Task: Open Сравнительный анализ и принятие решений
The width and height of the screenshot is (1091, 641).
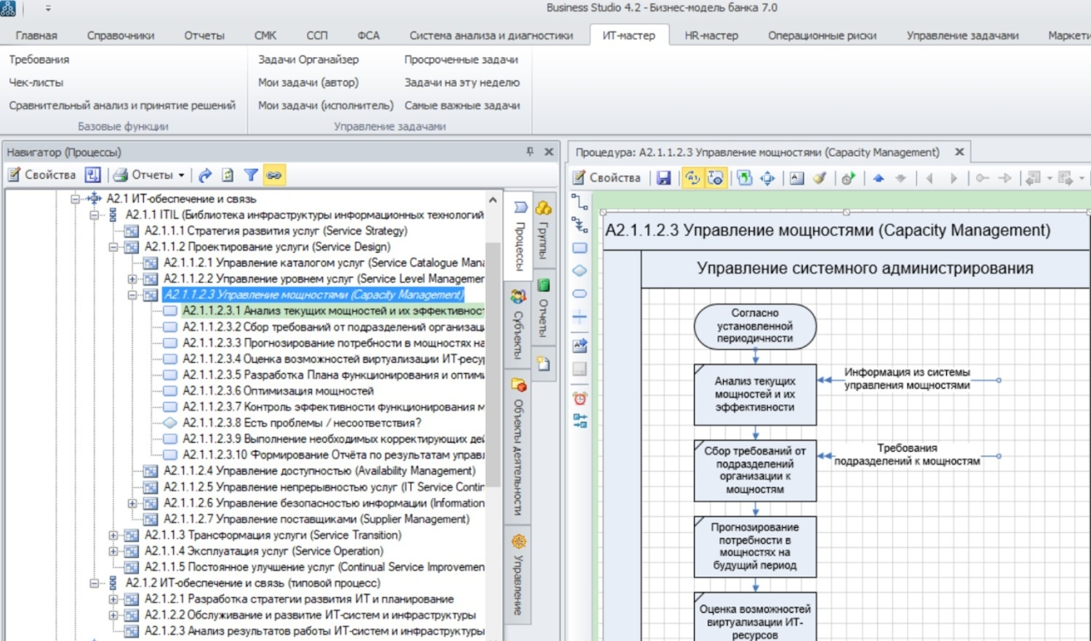Action: (121, 106)
